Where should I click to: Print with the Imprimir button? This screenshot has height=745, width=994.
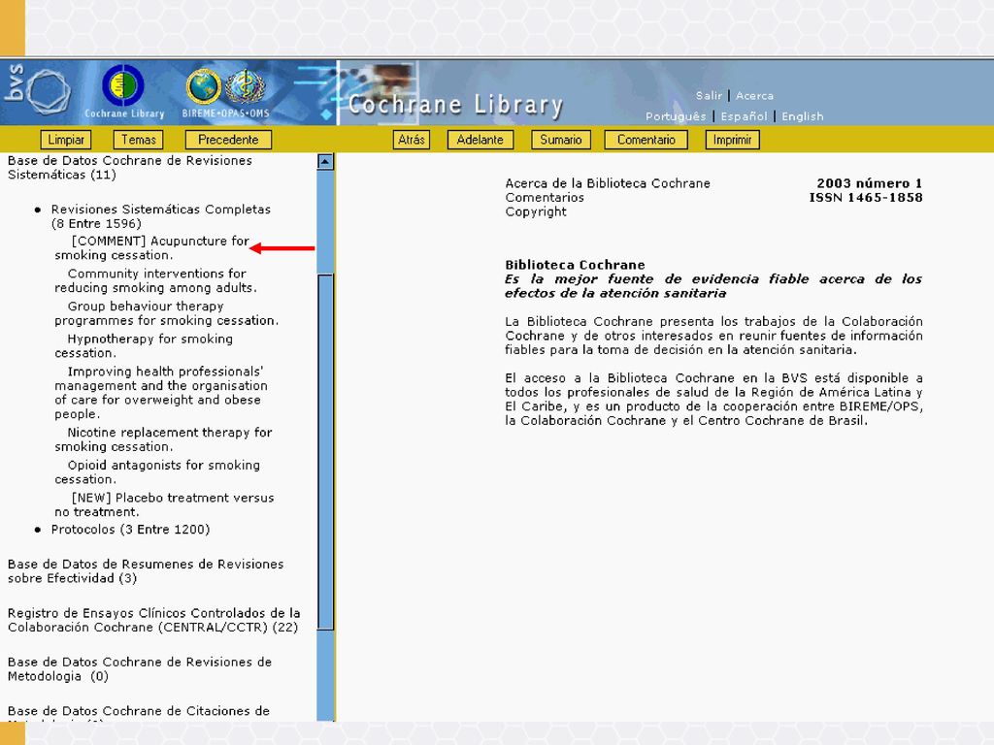click(x=732, y=140)
